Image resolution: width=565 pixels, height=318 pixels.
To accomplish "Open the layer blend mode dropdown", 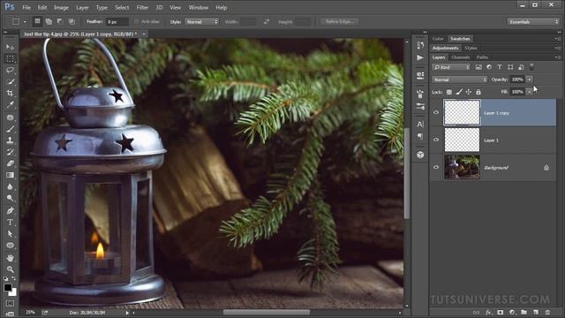I will point(459,79).
